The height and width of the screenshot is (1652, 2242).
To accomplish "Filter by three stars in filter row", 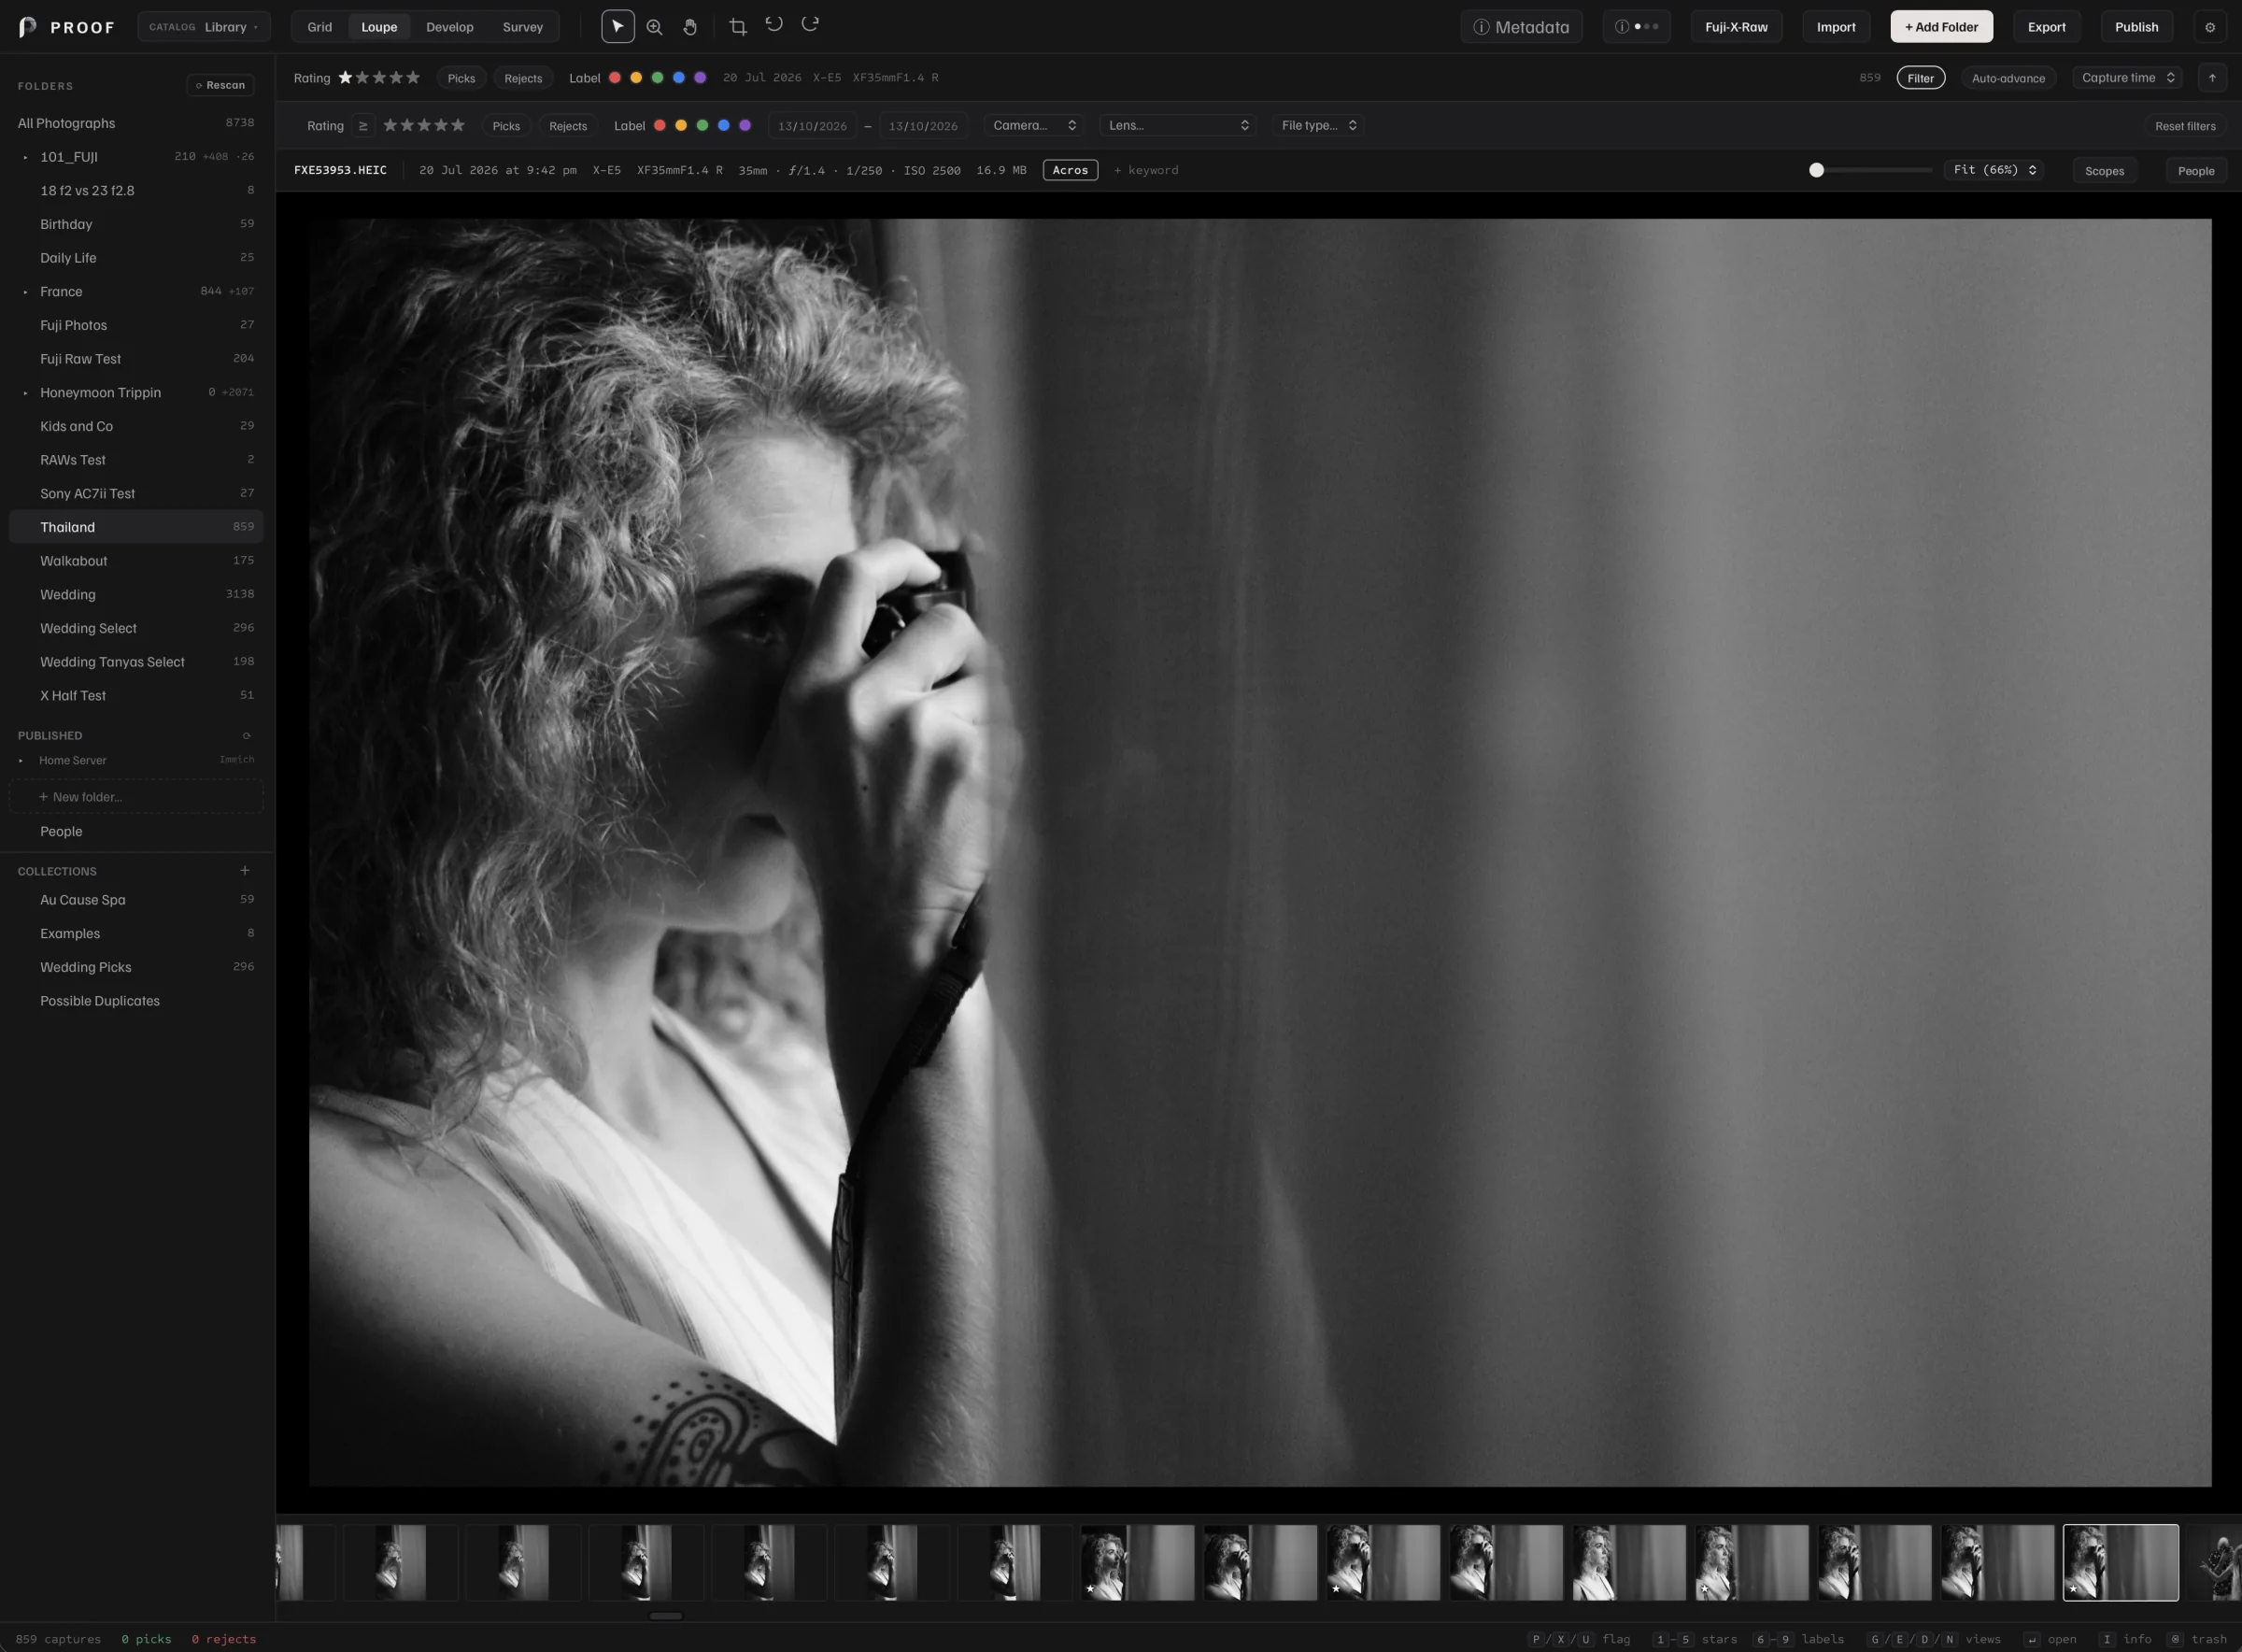I will pos(424,126).
